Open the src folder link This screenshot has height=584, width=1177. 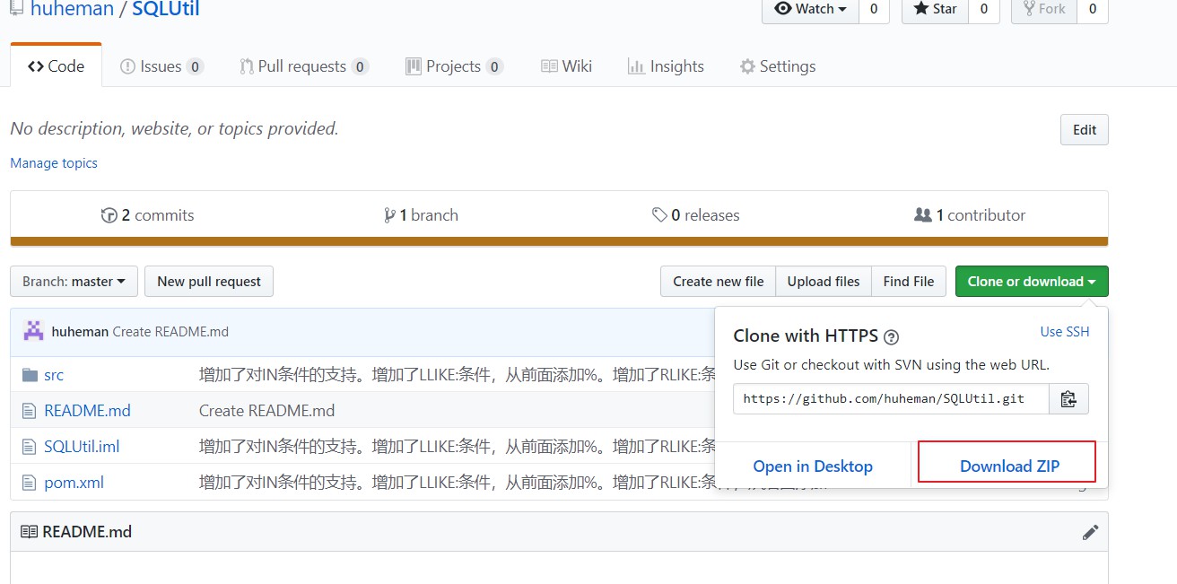[54, 375]
